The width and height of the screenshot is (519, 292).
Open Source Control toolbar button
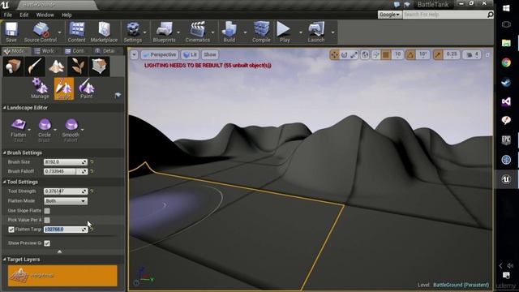41,32
